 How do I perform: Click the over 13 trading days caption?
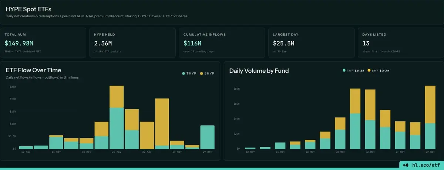click(x=199, y=51)
